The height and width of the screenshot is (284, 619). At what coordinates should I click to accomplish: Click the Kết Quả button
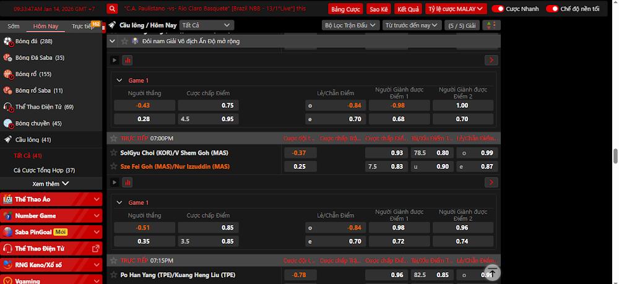coord(408,9)
